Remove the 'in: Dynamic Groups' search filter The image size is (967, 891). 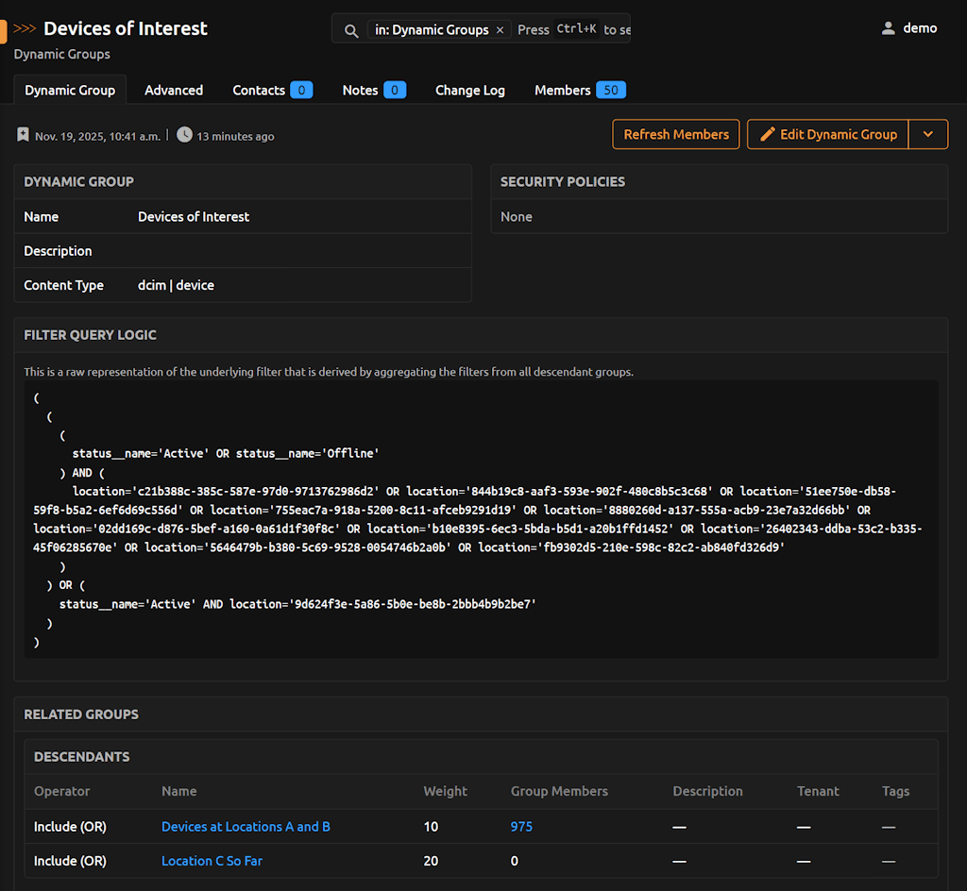500,30
